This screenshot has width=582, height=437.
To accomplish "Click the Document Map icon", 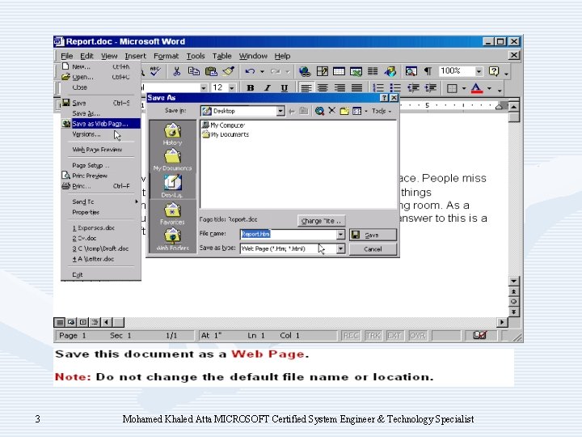I will 411,71.
